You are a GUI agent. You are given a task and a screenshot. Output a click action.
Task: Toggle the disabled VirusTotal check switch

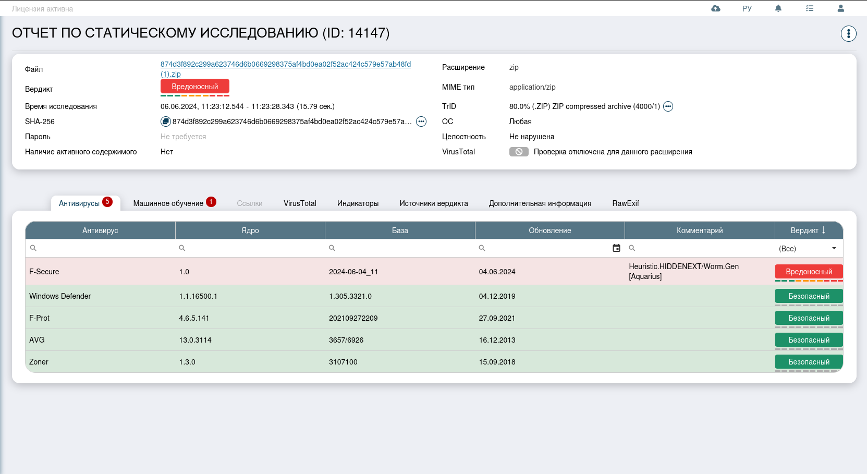519,152
